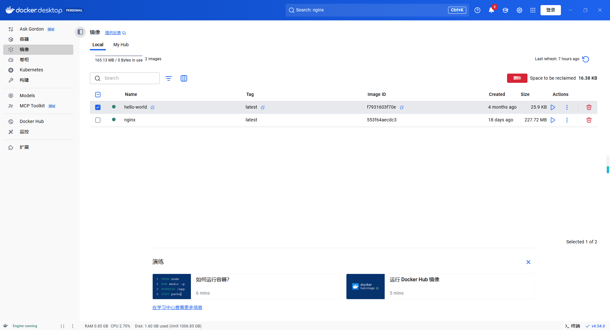Run the hello-world image
The width and height of the screenshot is (610, 330).
553,107
